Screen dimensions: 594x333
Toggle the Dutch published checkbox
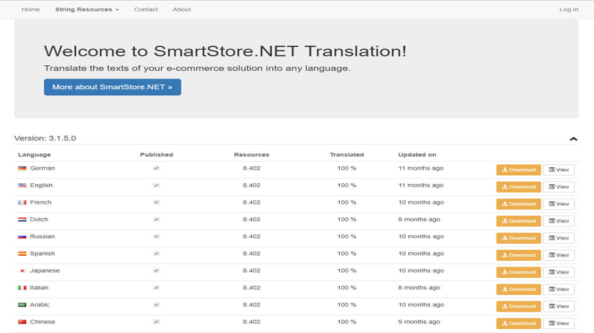pos(156,219)
